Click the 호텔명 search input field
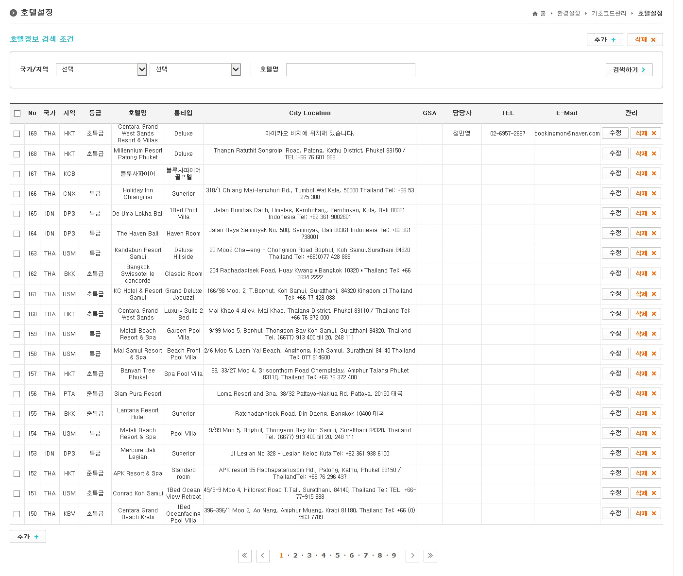This screenshot has width=683, height=576. click(350, 69)
